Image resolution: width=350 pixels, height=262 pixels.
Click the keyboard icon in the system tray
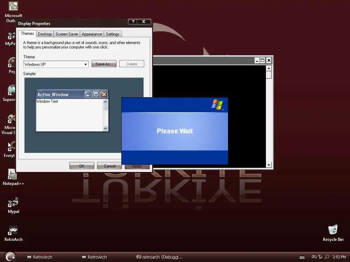pyautogui.click(x=302, y=257)
